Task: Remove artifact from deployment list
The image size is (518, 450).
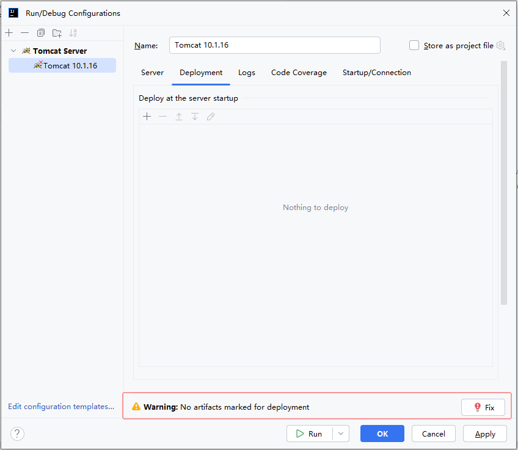Action: (x=163, y=117)
